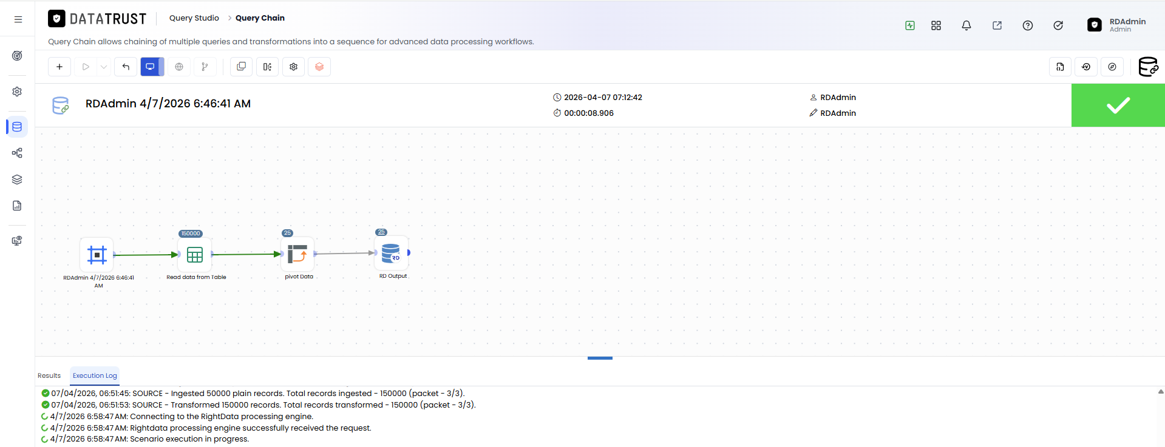Click the compass toolbar icon
The height and width of the screenshot is (447, 1165).
click(1112, 67)
